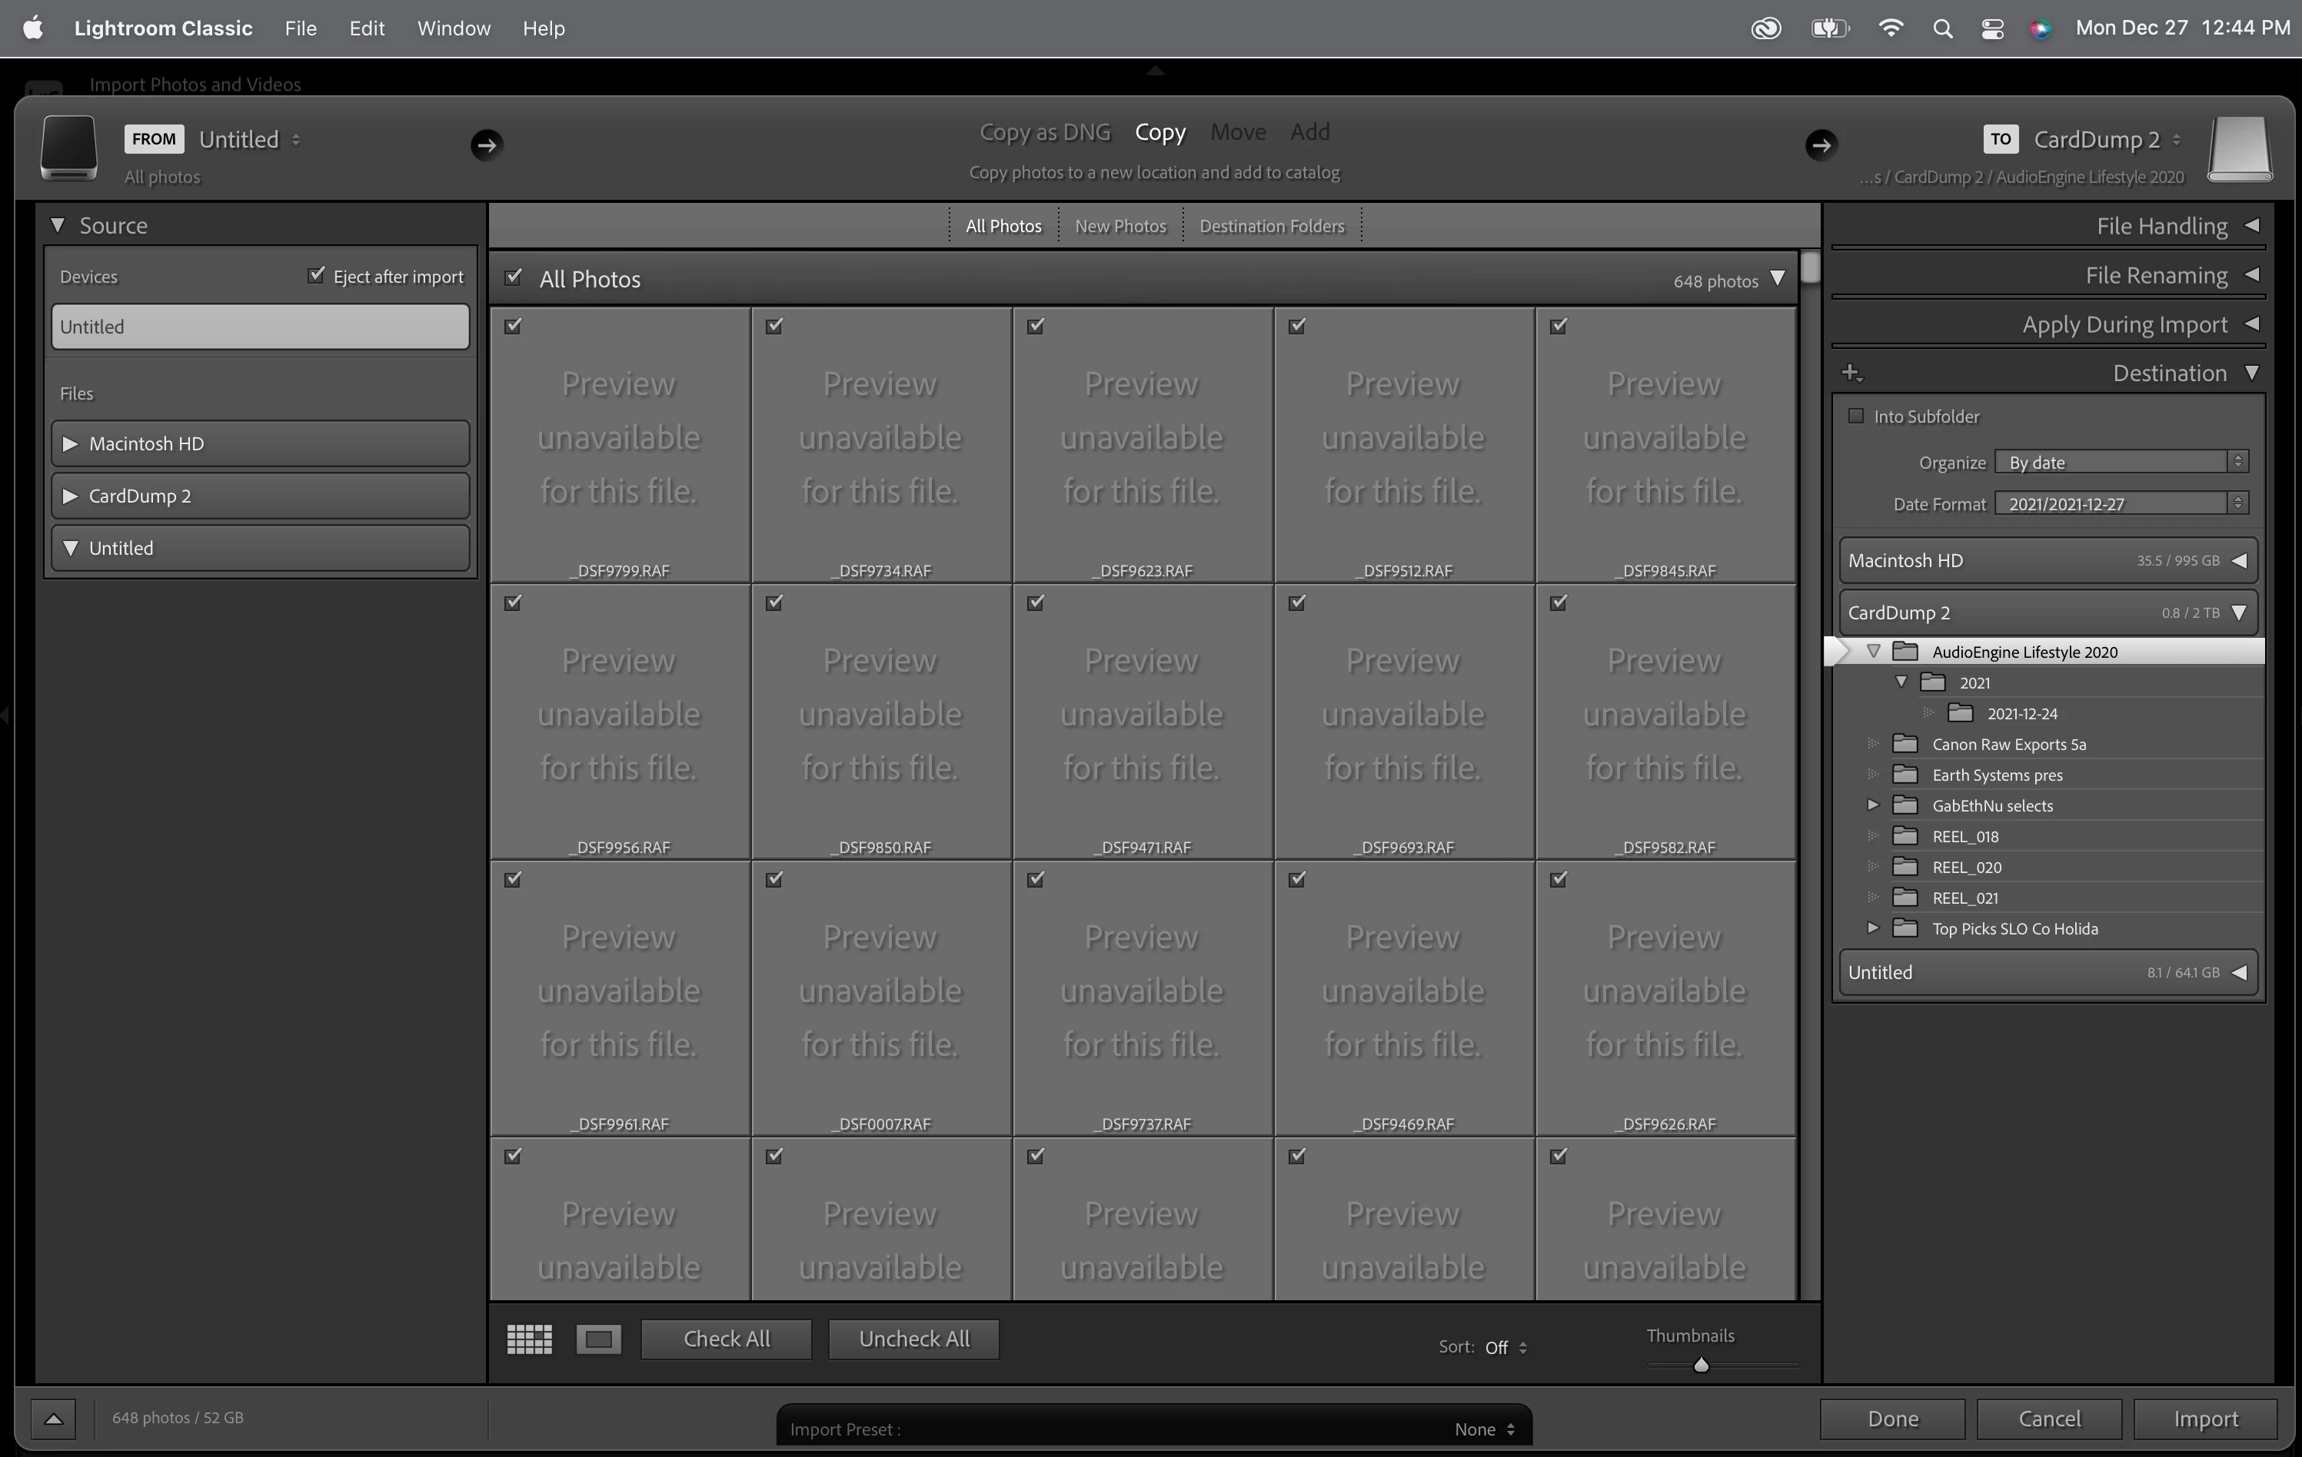Click the Import button
This screenshot has width=2302, height=1457.
pos(2204,1418)
